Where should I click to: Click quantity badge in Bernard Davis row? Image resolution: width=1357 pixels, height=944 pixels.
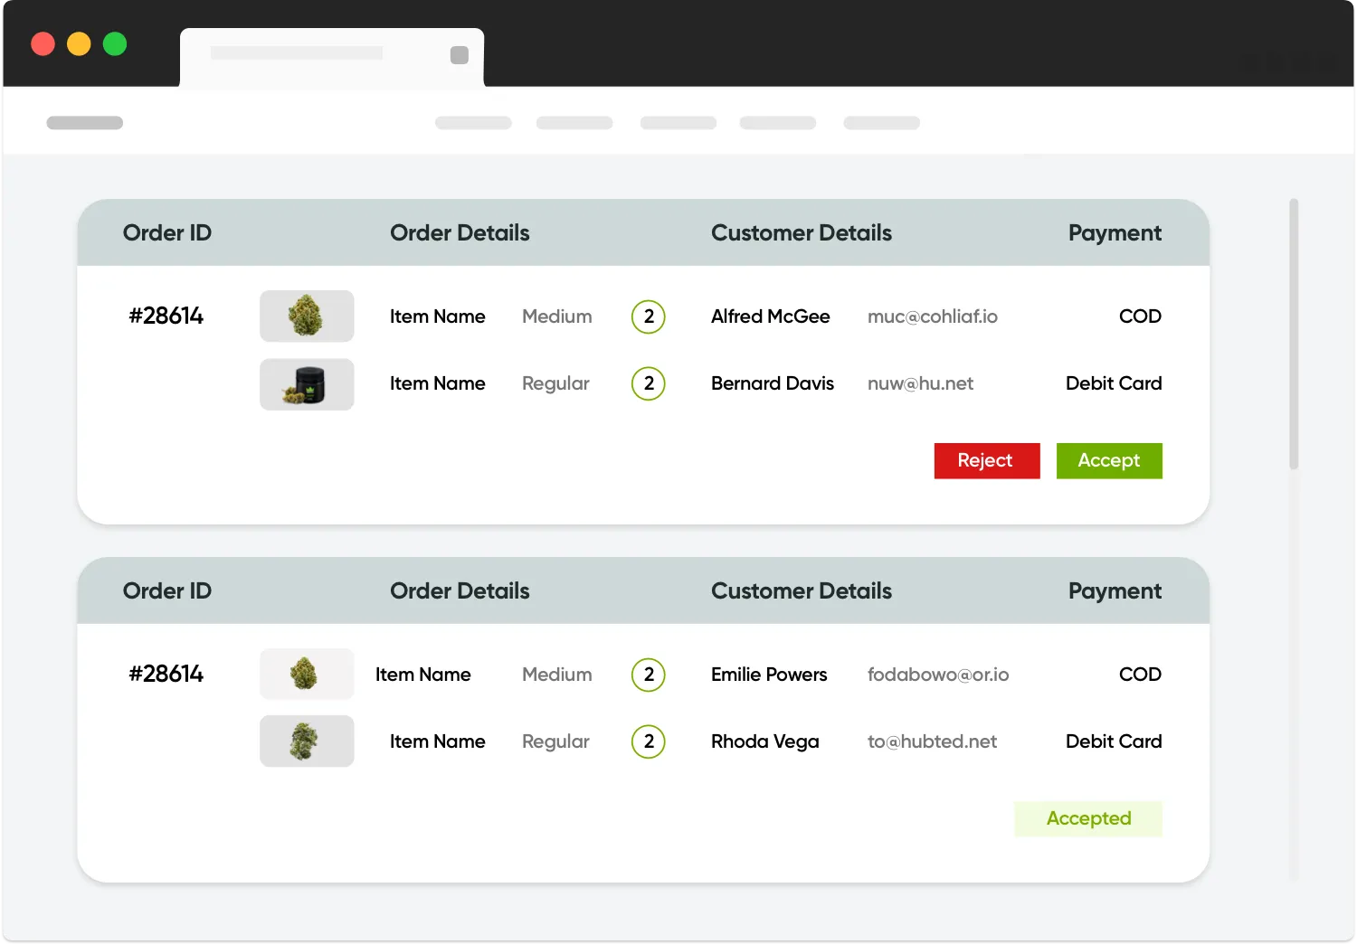pos(649,383)
